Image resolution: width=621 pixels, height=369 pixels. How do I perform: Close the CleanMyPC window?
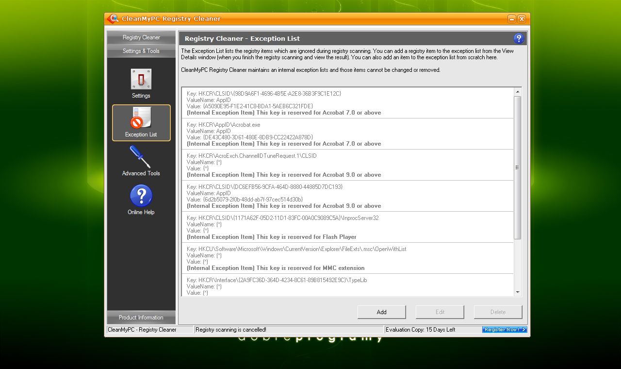[522, 19]
